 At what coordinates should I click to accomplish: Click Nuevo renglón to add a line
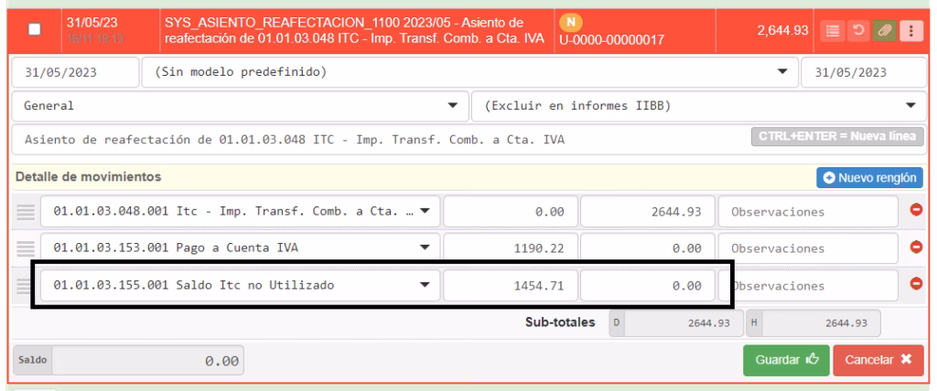[869, 176]
